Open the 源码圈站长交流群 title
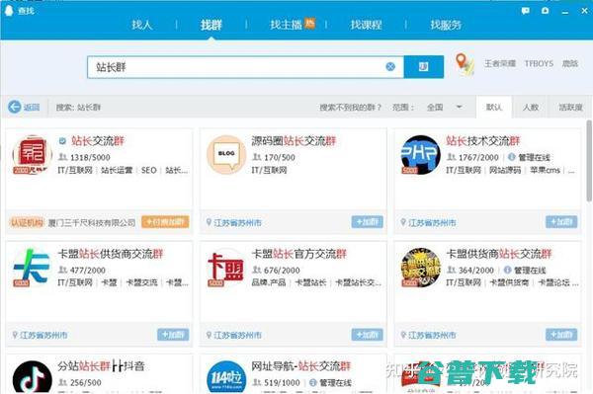This screenshot has width=593, height=394. pyautogui.click(x=294, y=141)
